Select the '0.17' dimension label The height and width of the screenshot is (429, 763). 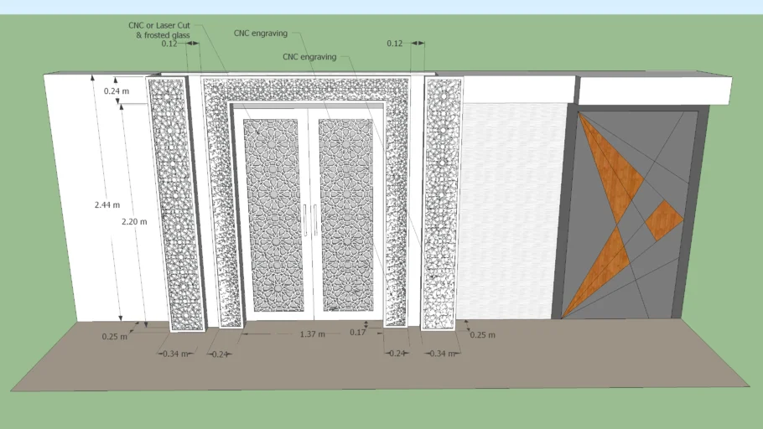(x=358, y=332)
